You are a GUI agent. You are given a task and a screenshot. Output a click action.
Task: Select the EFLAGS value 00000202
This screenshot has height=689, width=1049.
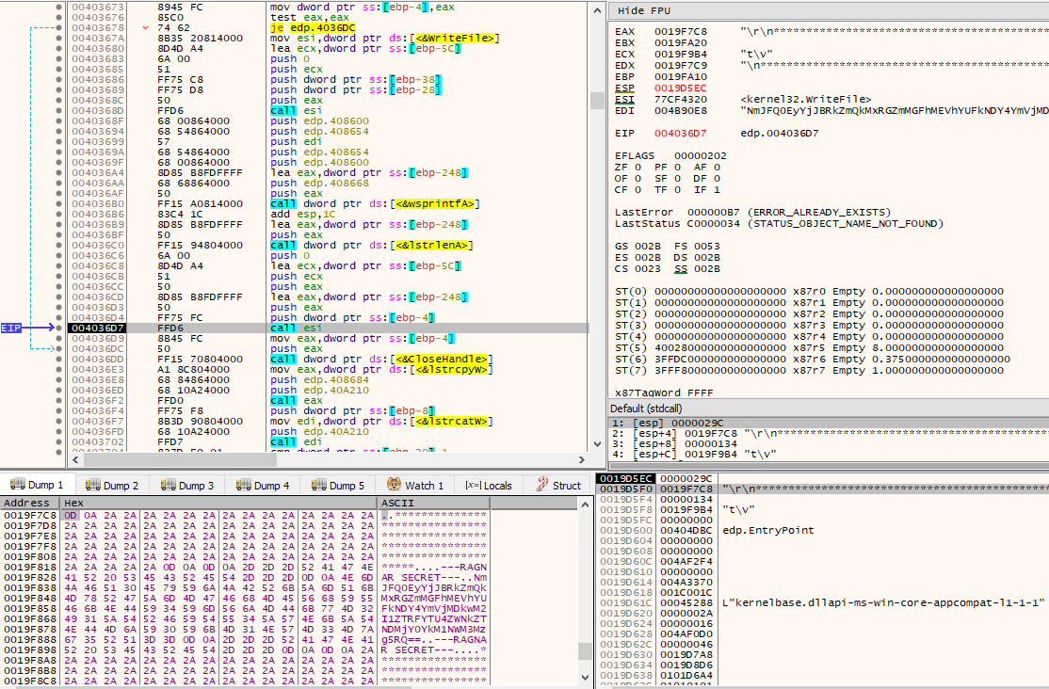pos(700,156)
